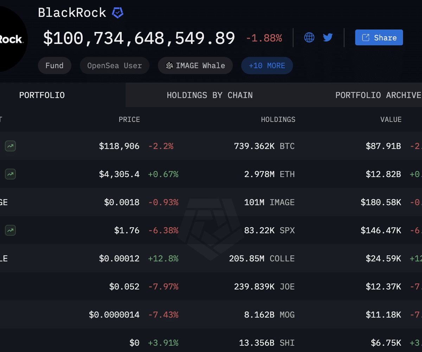
Task: Click the $146.47K value
Action: click(381, 230)
